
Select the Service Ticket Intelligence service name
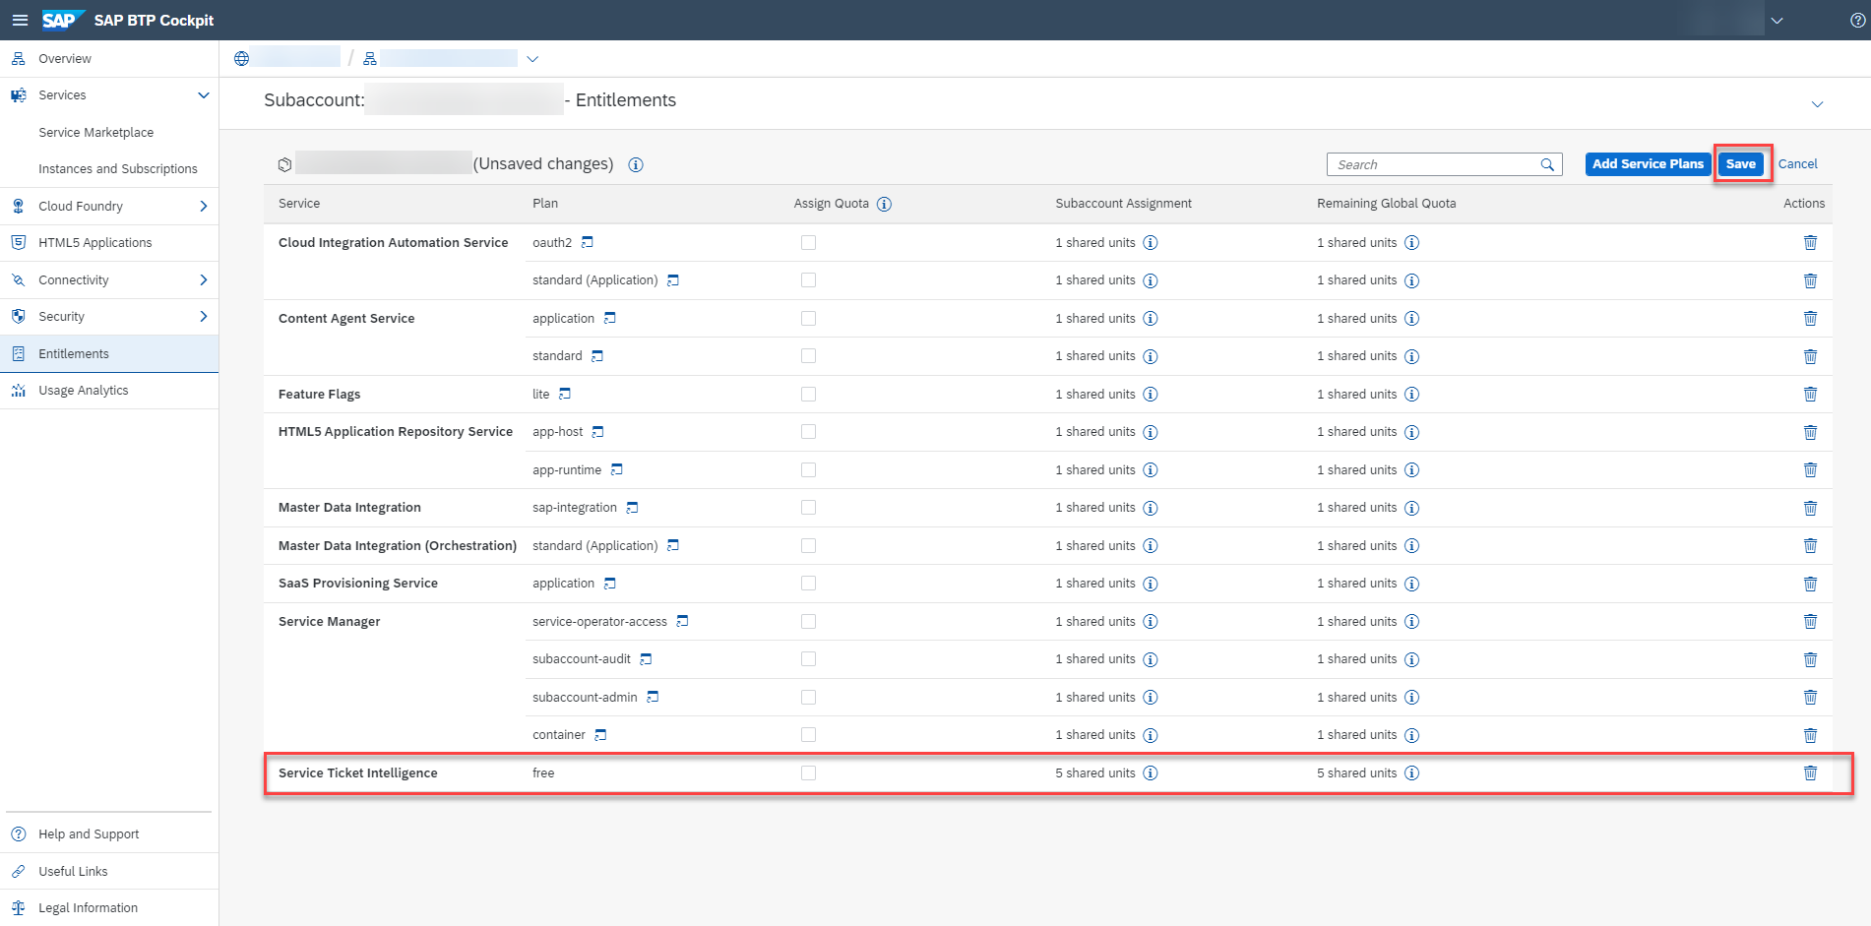click(358, 773)
